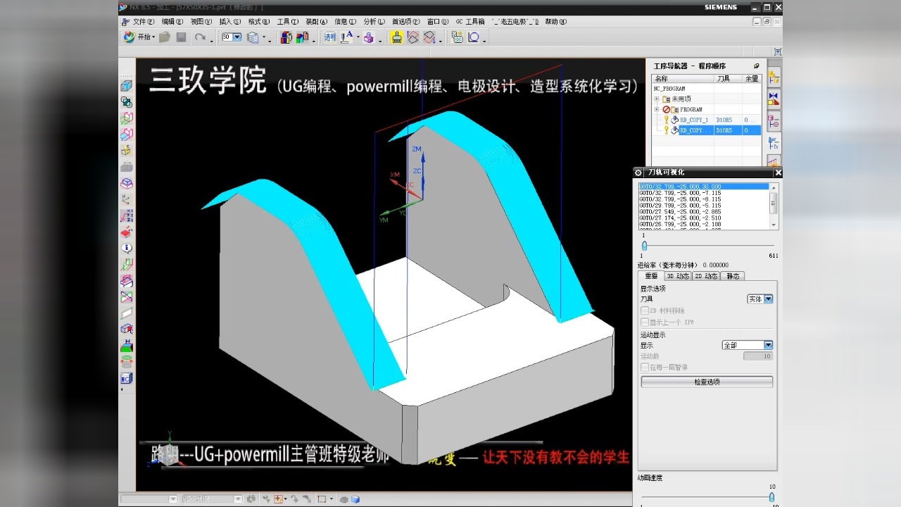Click the blue info circle icon in left toolbar

click(127, 249)
